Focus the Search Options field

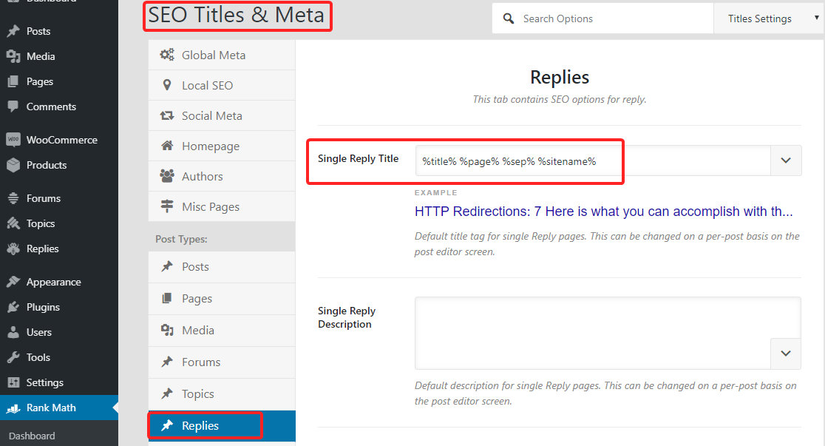[614, 18]
